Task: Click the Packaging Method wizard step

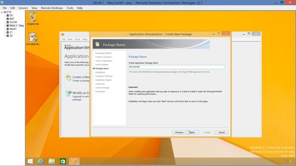Action: click(103, 53)
